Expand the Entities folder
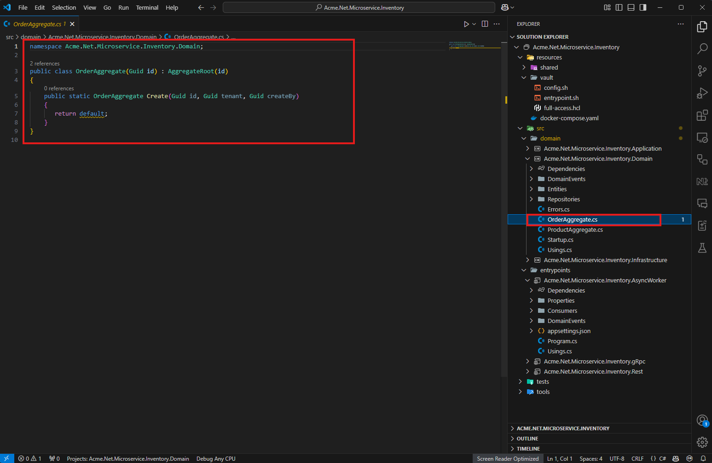Screen dimensions: 712x463 (531, 189)
